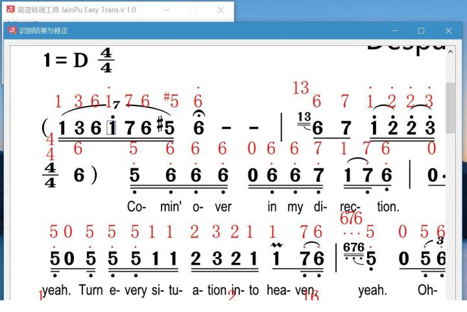The image size is (467, 312).
Task: Click the lyric 'Oh-'
Action: [x=427, y=290]
